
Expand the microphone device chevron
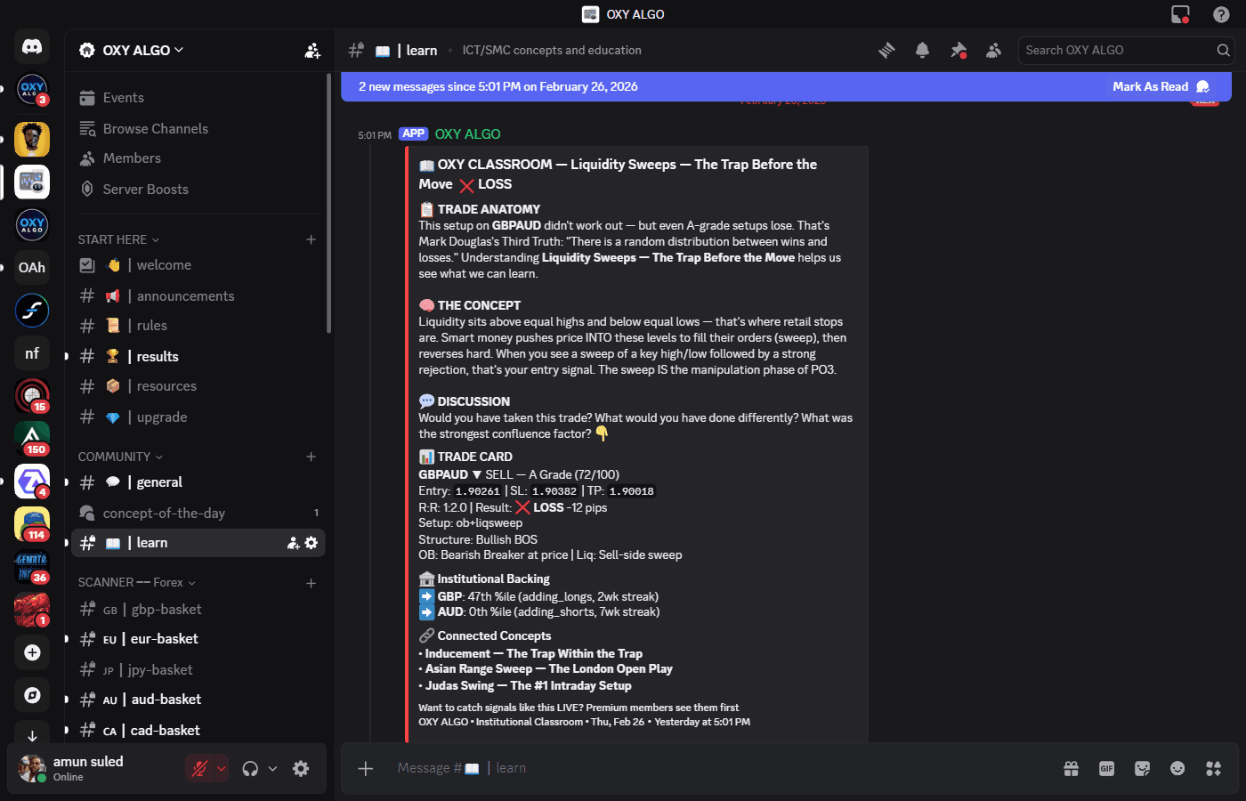pos(220,767)
